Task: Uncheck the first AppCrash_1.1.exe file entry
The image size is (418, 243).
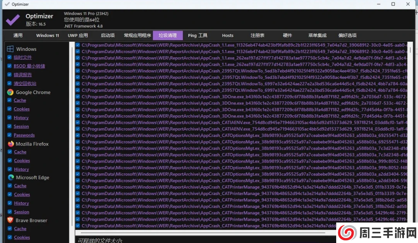Action: [78, 45]
